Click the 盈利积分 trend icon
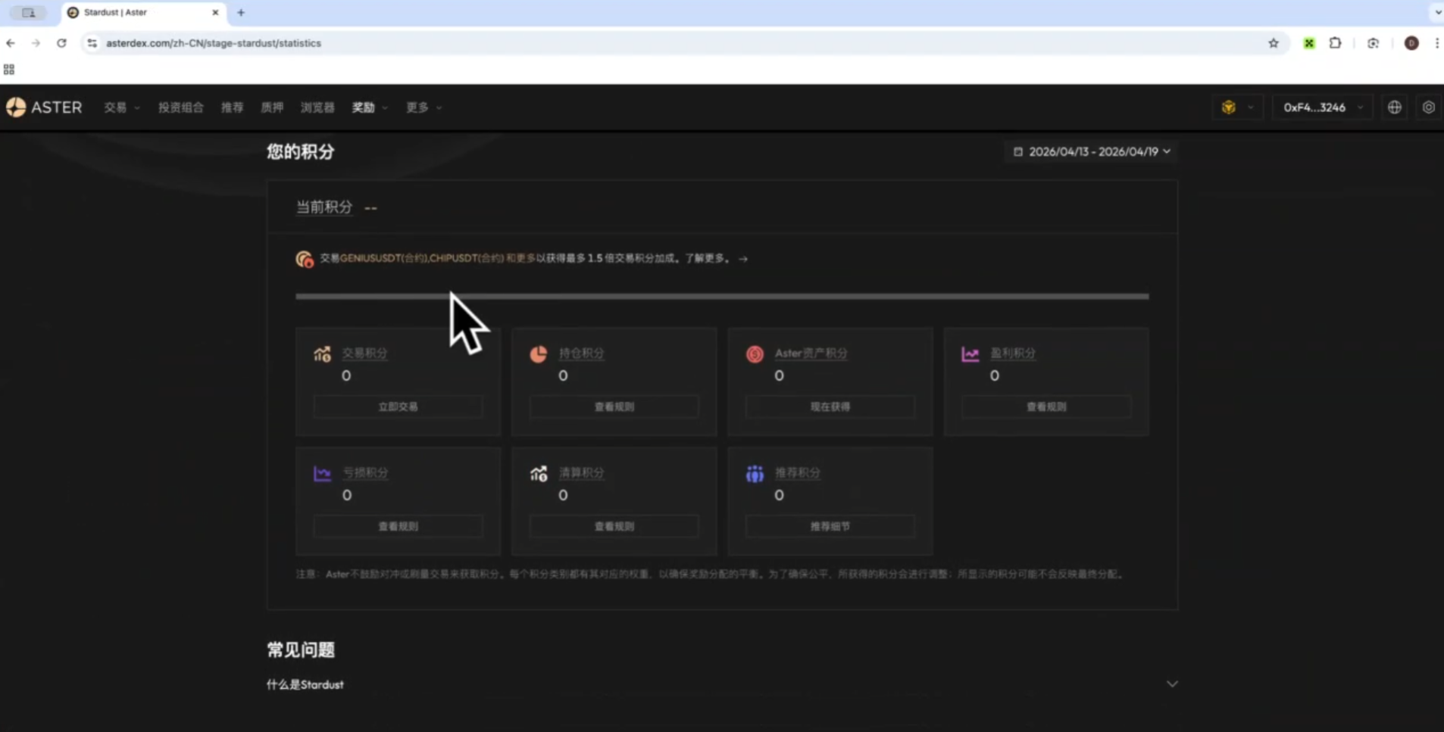 [x=971, y=354]
